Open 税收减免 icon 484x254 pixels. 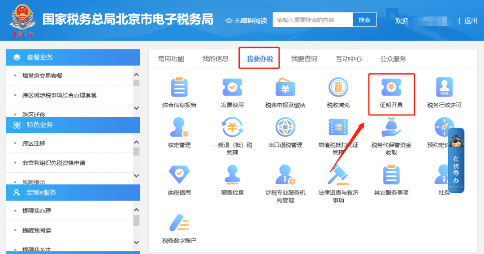tap(338, 88)
